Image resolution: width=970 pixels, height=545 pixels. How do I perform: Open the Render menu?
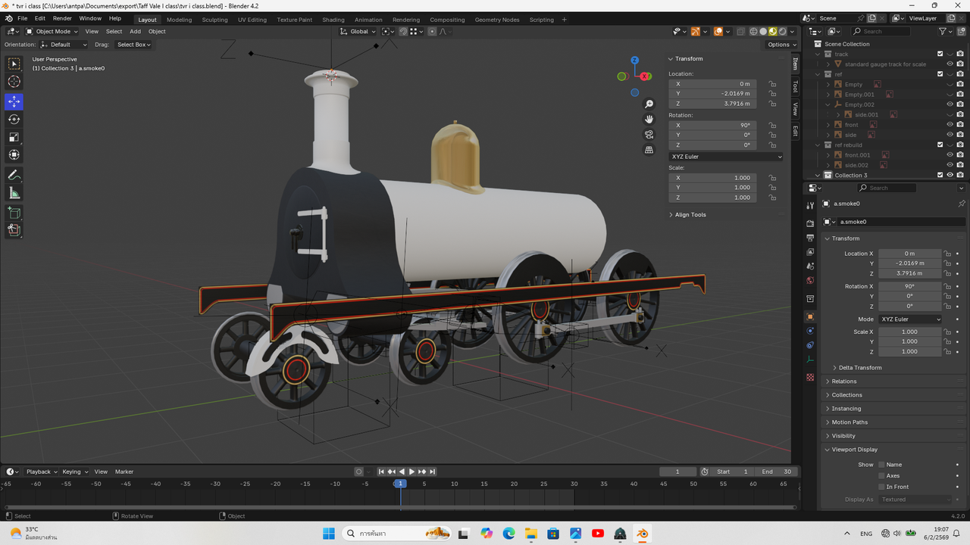pos(62,18)
